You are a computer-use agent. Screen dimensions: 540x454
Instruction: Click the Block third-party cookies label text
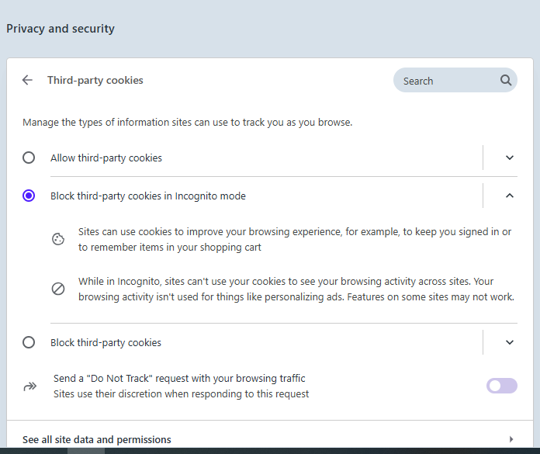[x=106, y=343]
